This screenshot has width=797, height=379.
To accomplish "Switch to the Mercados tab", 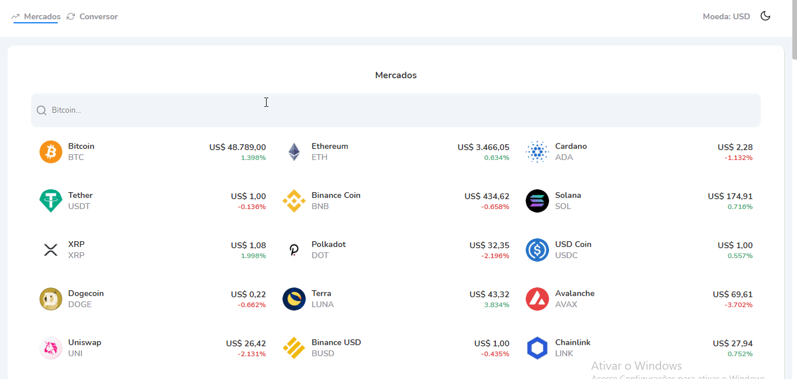I will click(x=36, y=16).
